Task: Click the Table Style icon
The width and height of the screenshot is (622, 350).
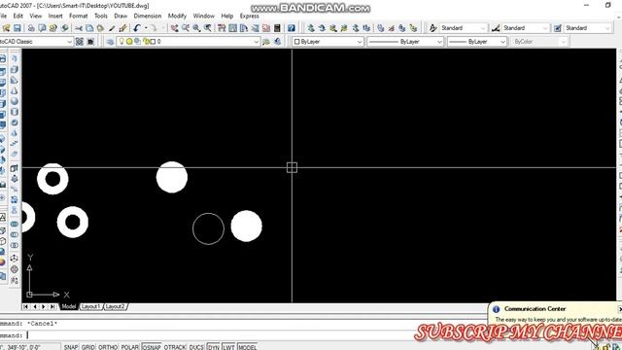Action: pyautogui.click(x=558, y=28)
